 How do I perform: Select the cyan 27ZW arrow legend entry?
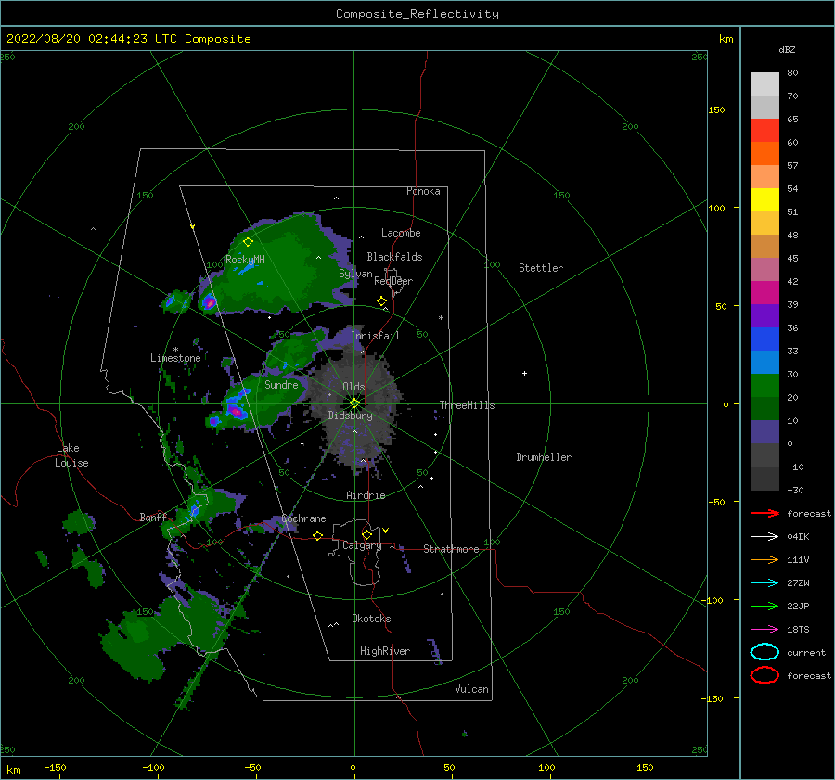click(764, 582)
